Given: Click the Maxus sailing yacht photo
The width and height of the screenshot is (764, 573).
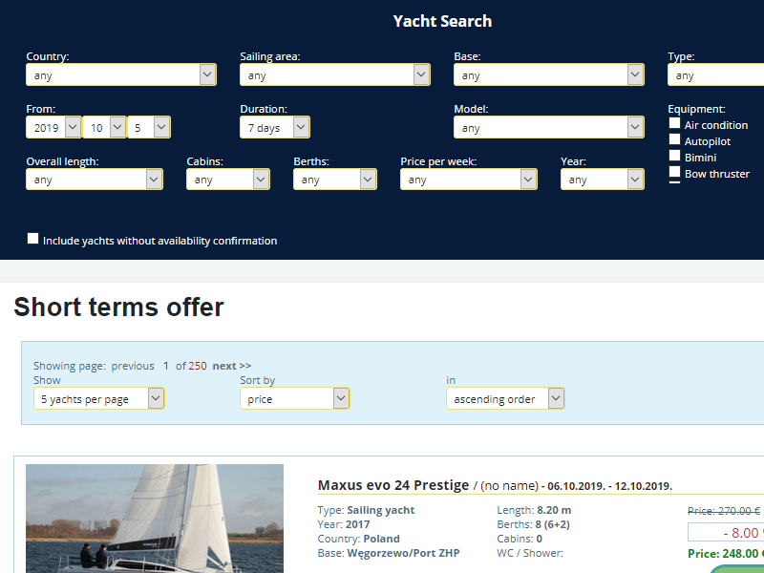Looking at the screenshot, I should pos(155,519).
